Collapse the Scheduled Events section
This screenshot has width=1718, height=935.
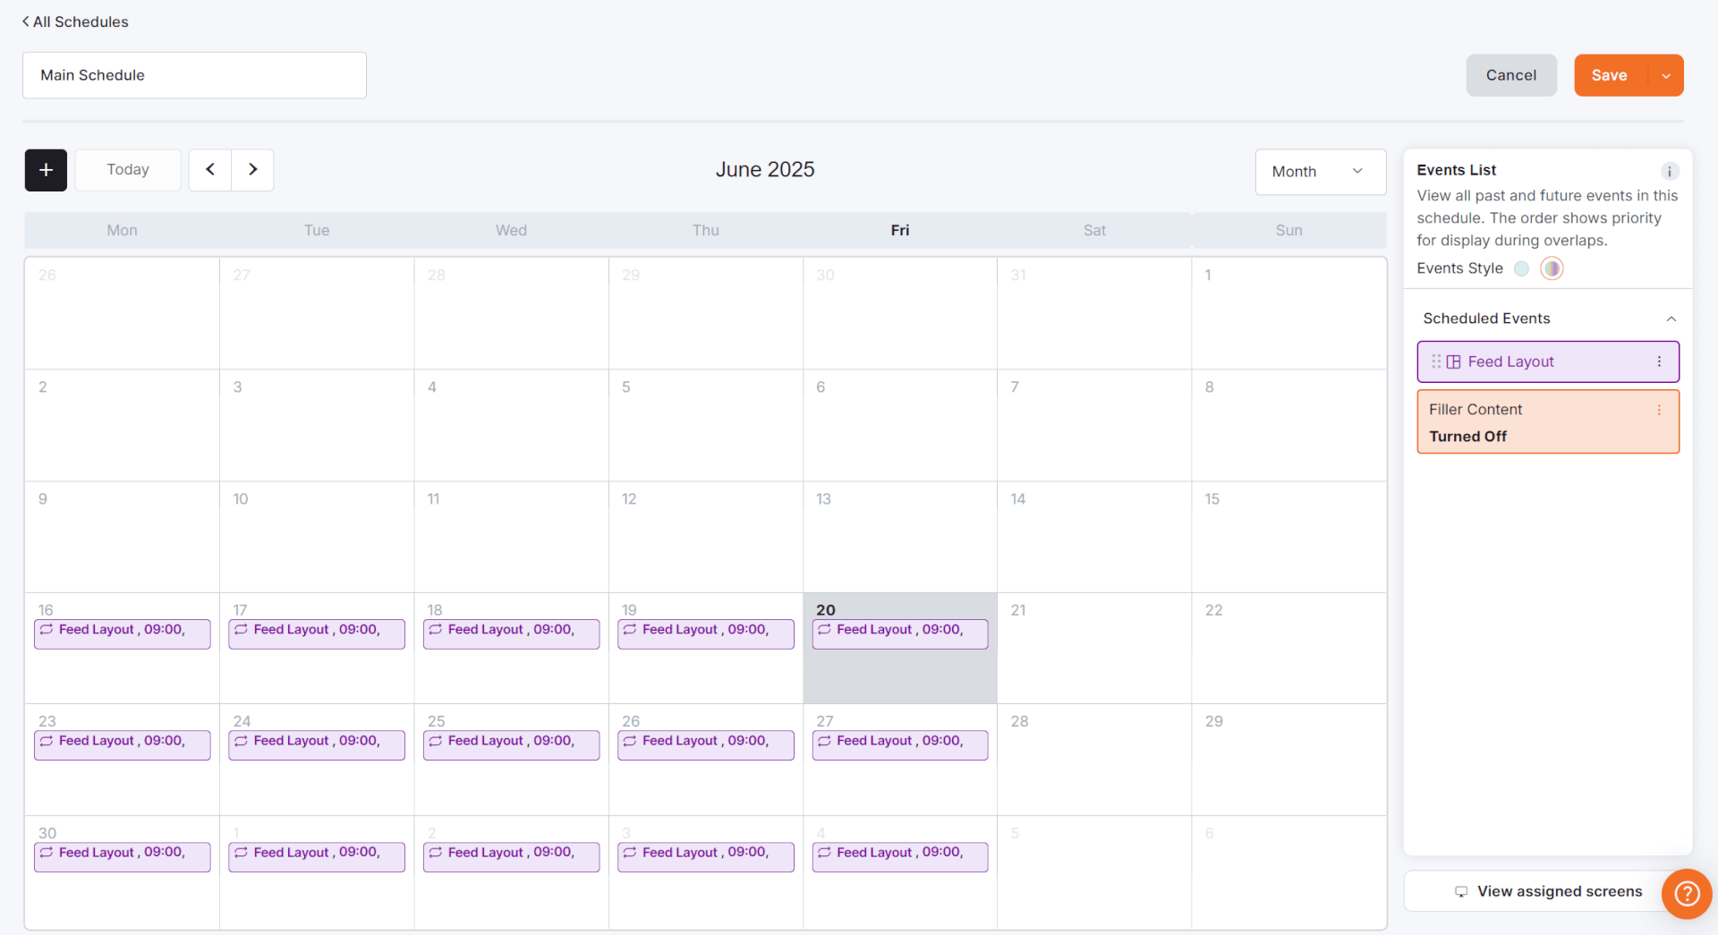(x=1671, y=319)
